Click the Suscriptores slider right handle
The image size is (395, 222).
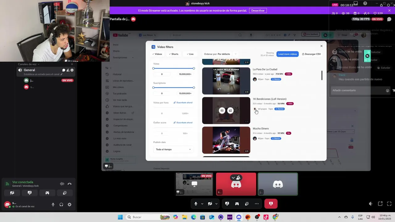pos(194,88)
